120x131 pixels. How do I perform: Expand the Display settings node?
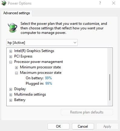pyautogui.click(x=11, y=89)
